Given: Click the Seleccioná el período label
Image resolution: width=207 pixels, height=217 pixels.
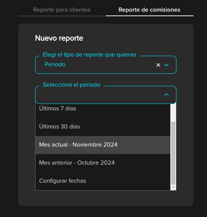Looking at the screenshot, I should (x=72, y=85).
